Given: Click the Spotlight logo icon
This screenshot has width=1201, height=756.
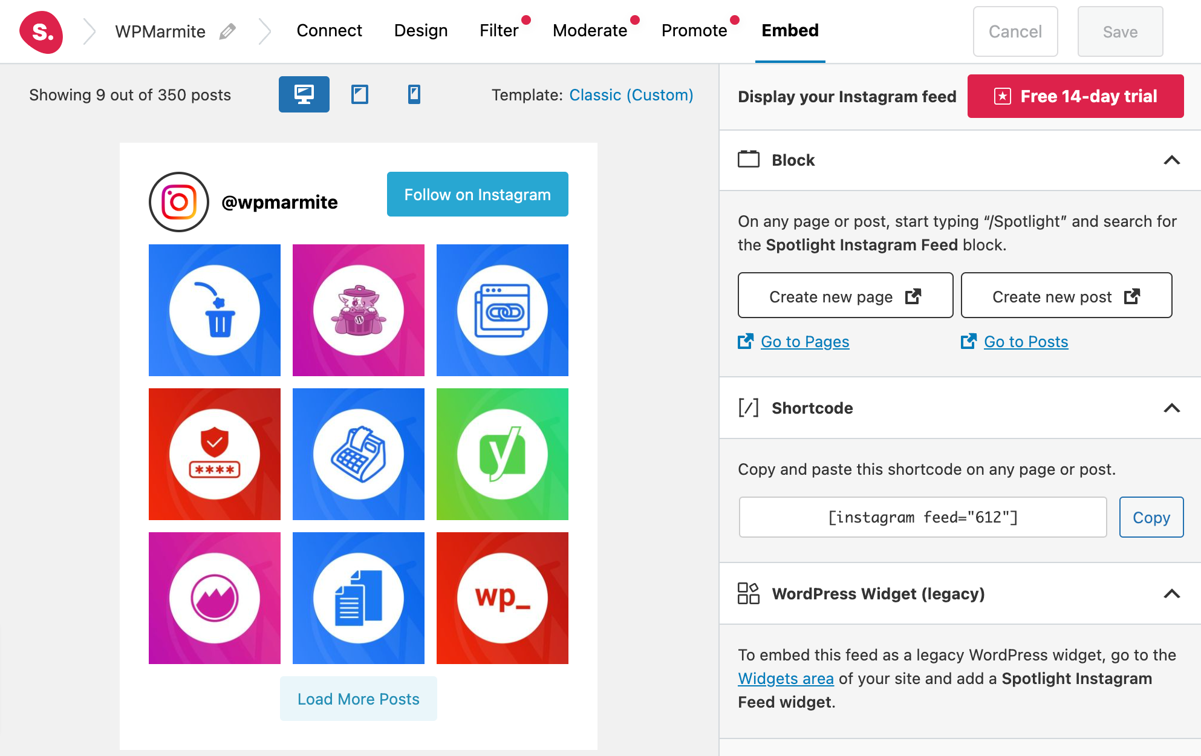Looking at the screenshot, I should tap(41, 31).
